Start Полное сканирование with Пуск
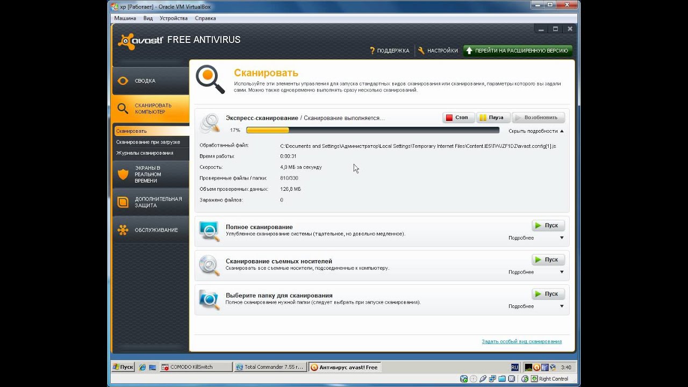The width and height of the screenshot is (688, 387). [548, 226]
